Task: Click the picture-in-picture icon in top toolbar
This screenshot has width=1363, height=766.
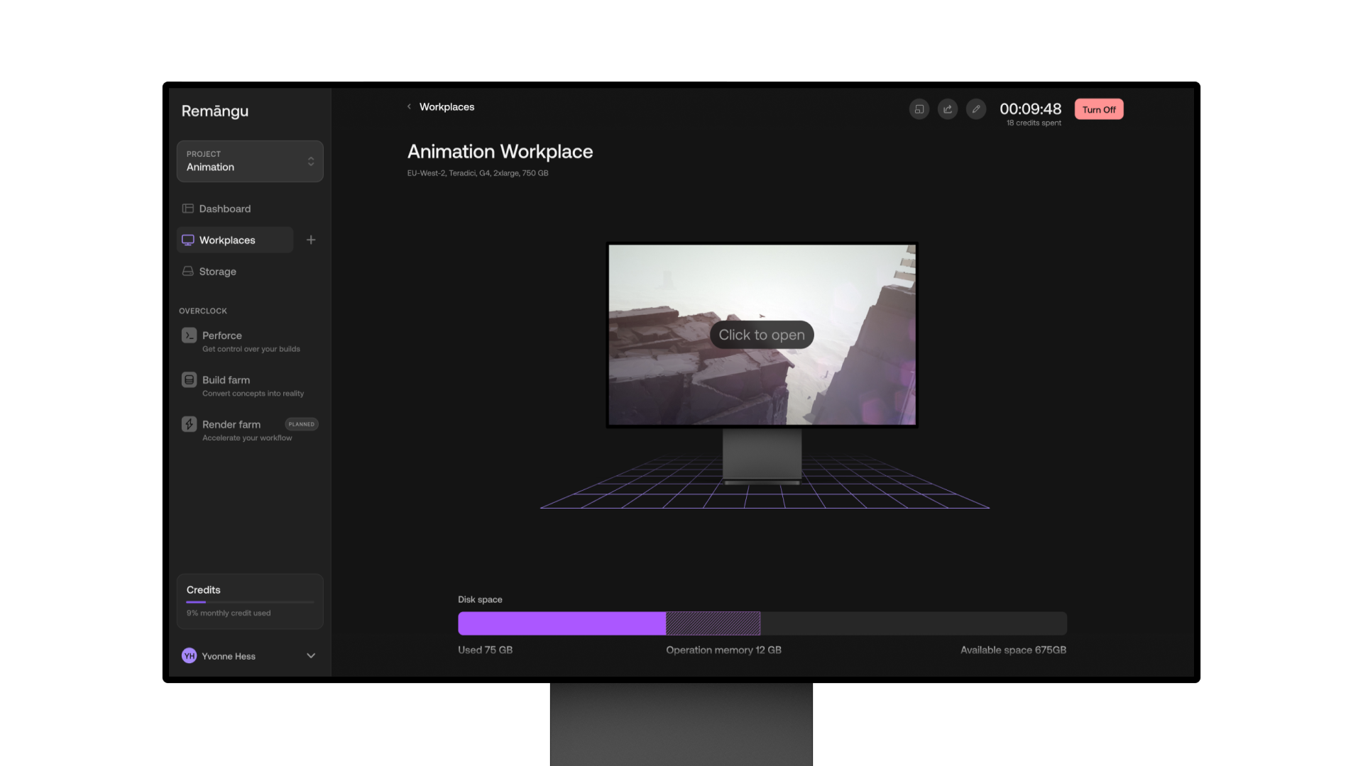Action: 919,109
